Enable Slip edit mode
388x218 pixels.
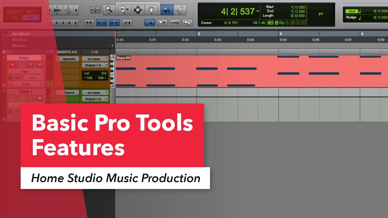click(14, 17)
